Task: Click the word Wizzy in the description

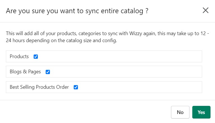Action: tap(136, 33)
